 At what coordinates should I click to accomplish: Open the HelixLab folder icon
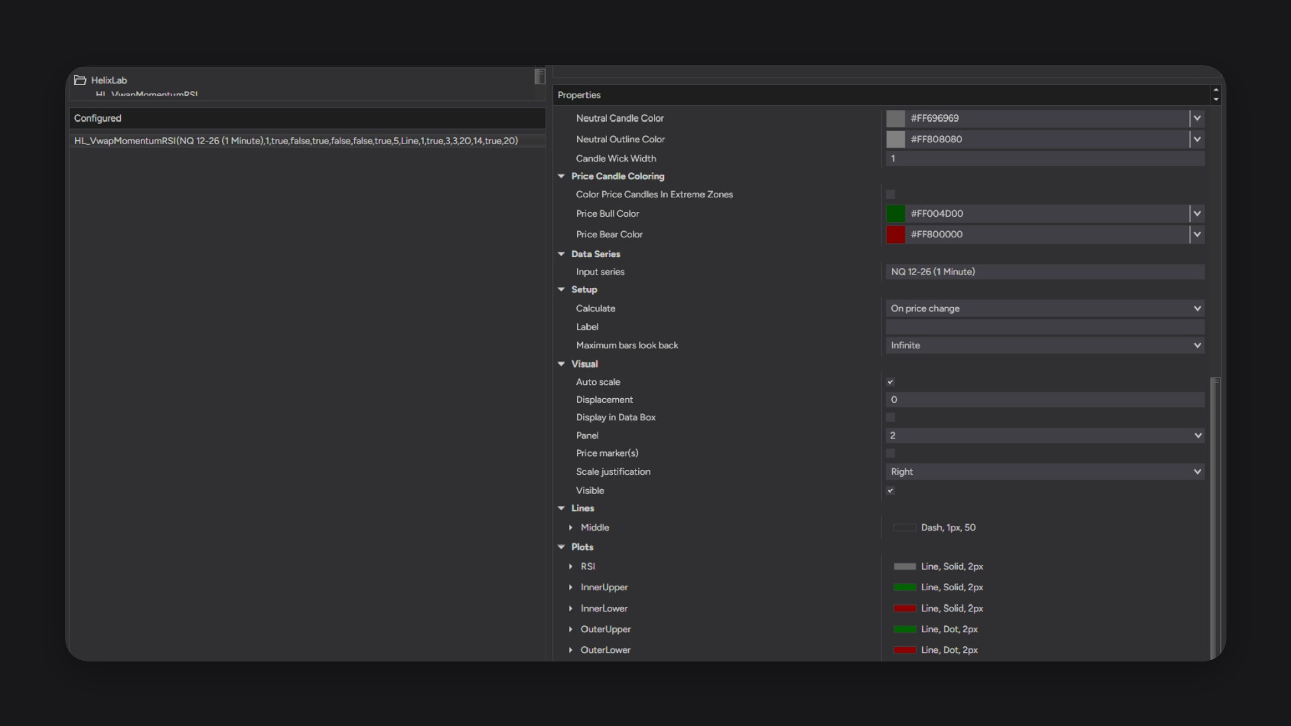tap(80, 80)
